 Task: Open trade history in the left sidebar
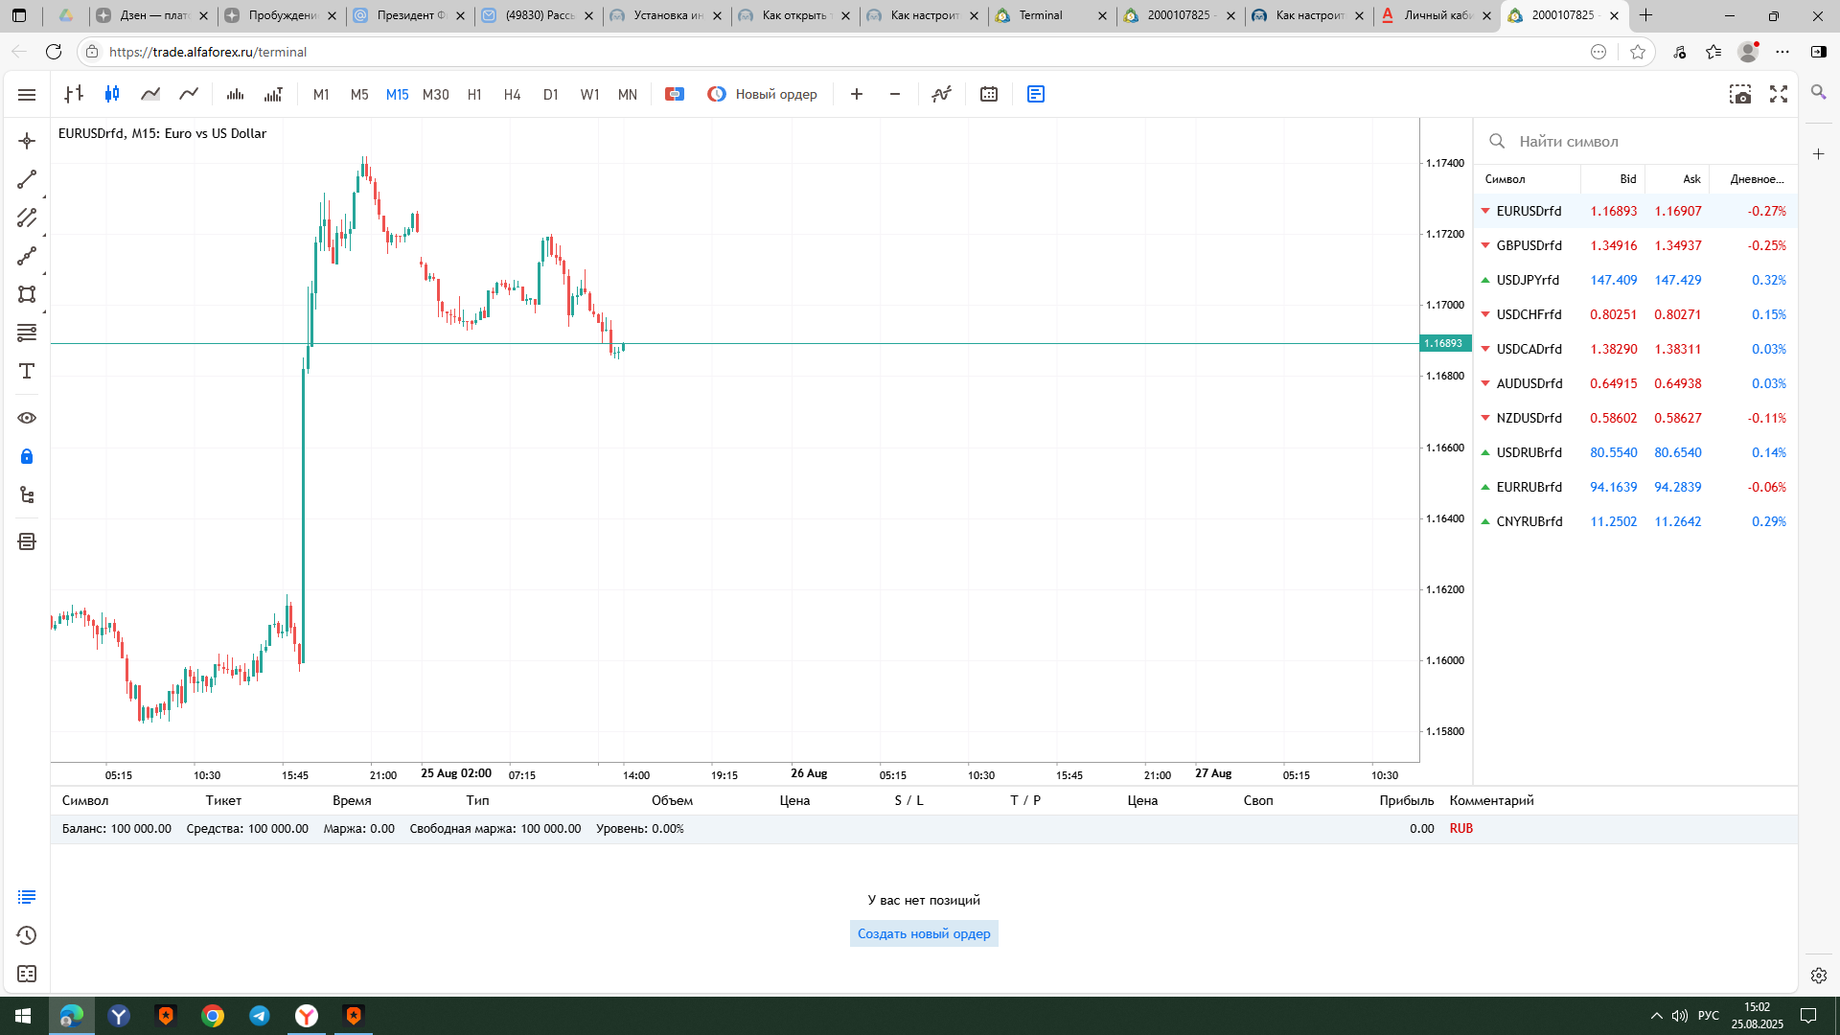pyautogui.click(x=27, y=935)
